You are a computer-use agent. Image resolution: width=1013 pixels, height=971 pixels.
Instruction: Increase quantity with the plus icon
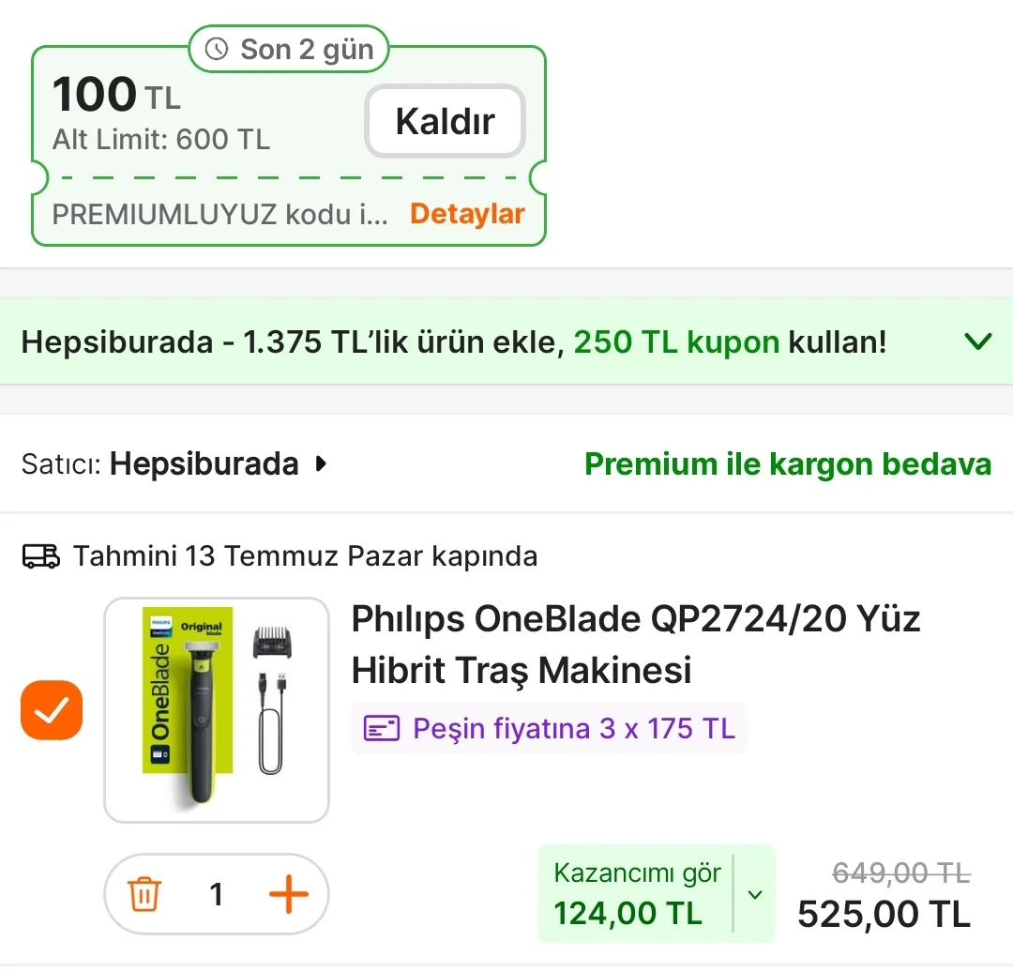coord(288,895)
